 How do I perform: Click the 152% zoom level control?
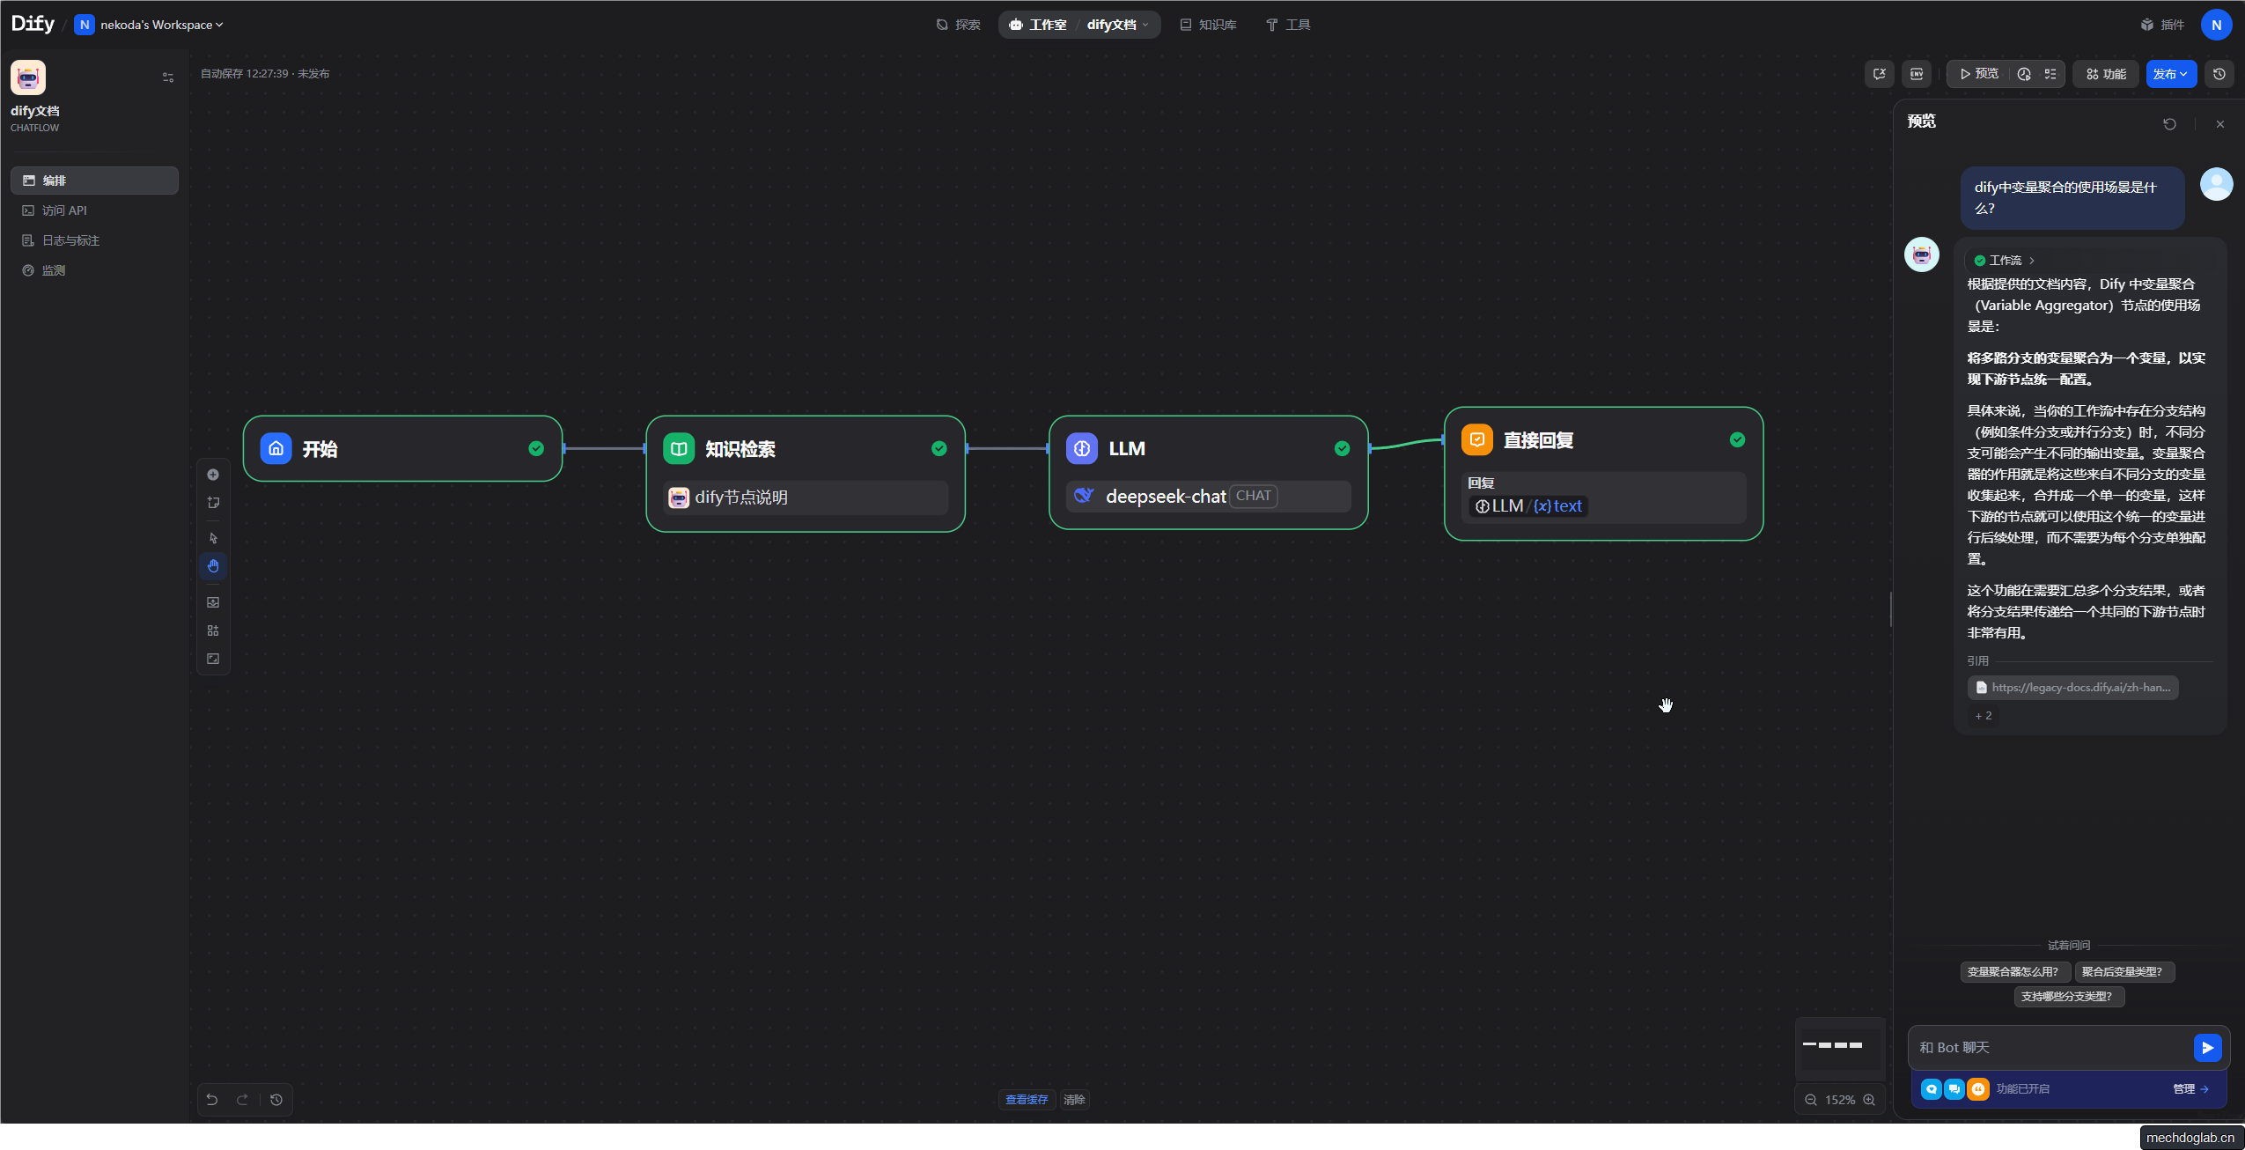click(x=1839, y=1100)
